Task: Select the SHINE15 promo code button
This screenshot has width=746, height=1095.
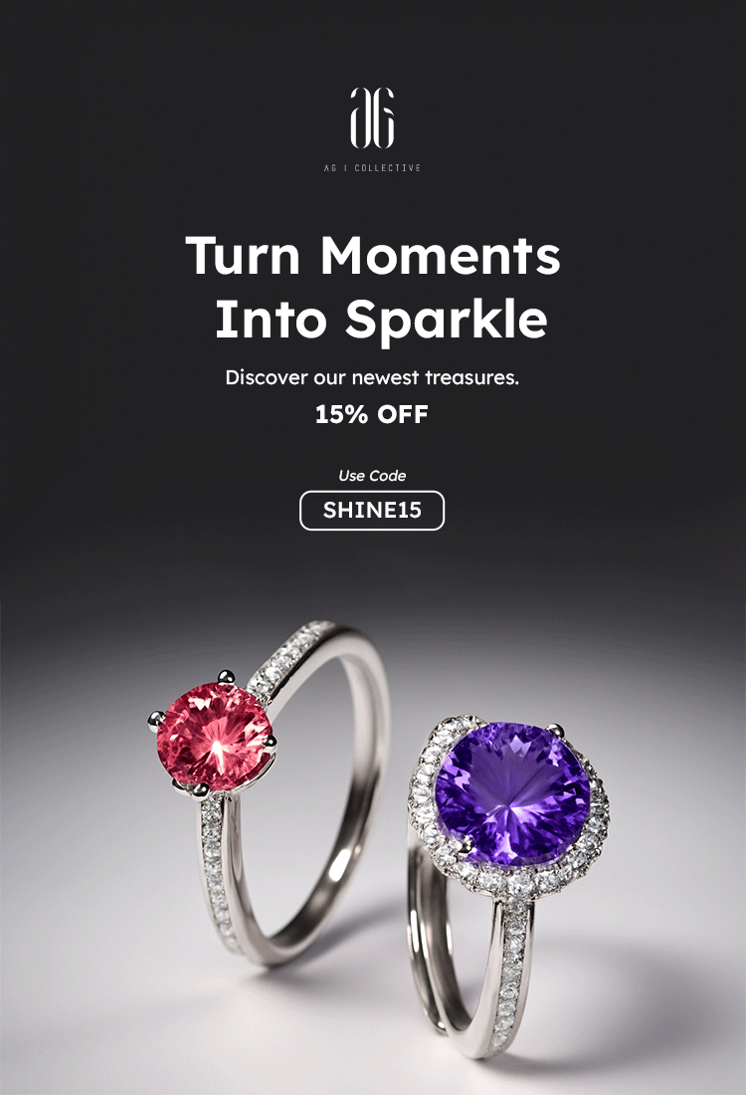Action: click(x=372, y=511)
